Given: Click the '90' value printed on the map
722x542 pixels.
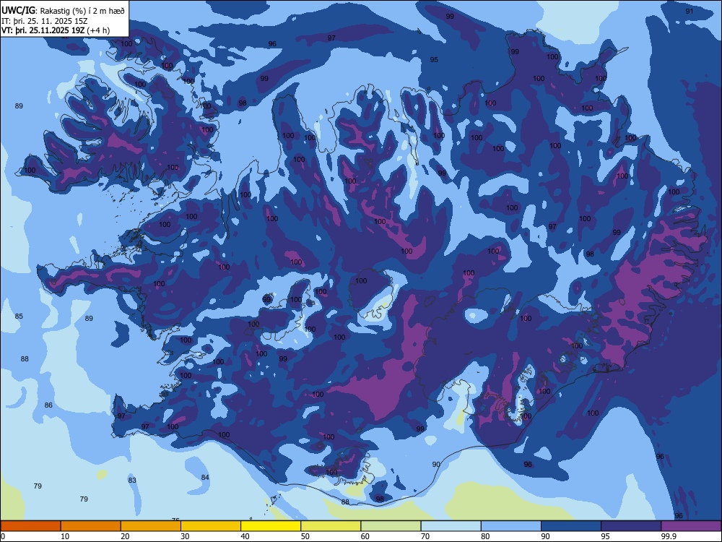Looking at the screenshot, I should coord(436,464).
